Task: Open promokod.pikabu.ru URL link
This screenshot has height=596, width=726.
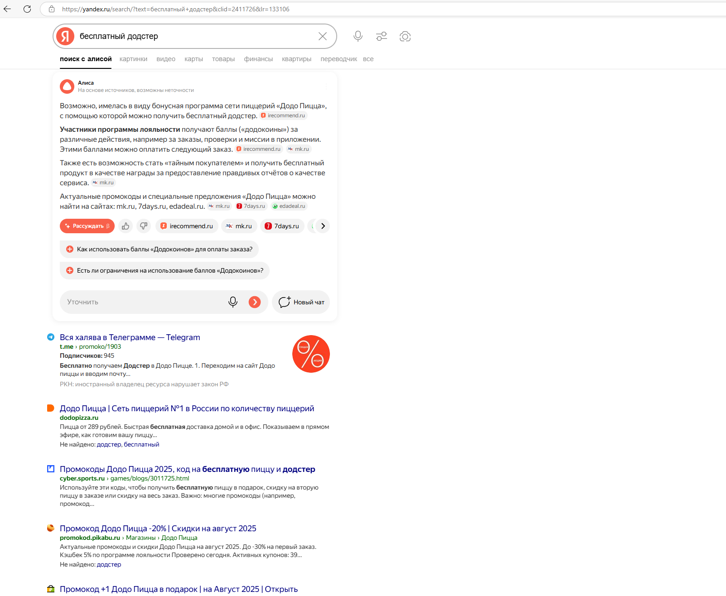Action: point(90,538)
